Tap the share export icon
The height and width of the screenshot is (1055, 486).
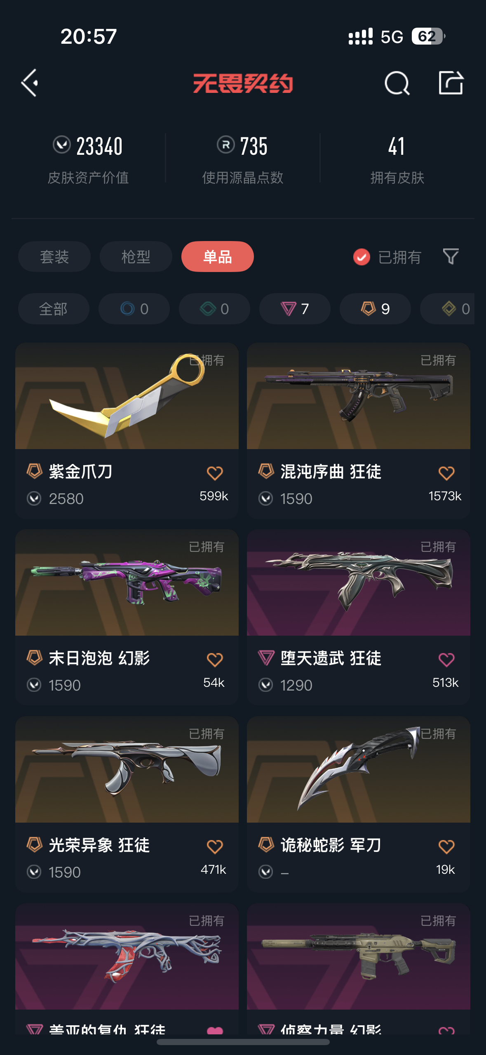(x=451, y=83)
